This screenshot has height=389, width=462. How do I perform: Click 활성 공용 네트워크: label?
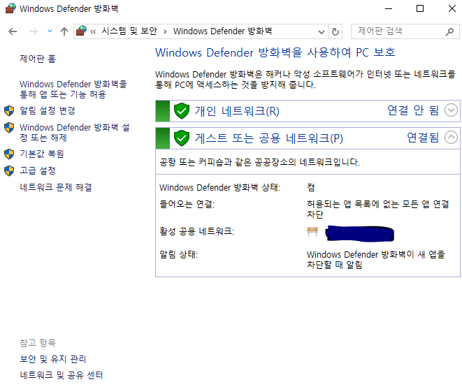tap(197, 231)
